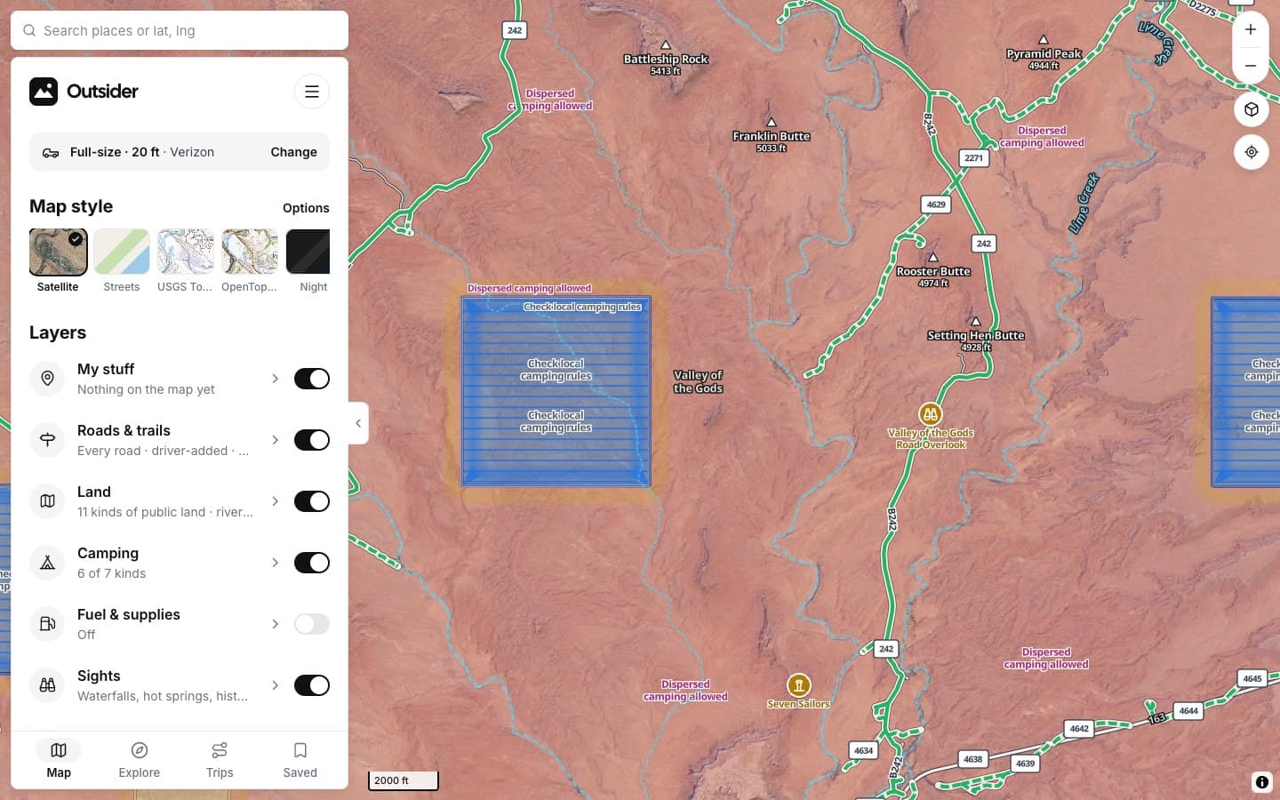Switch off the Camping layer
The height and width of the screenshot is (800, 1280).
[312, 563]
